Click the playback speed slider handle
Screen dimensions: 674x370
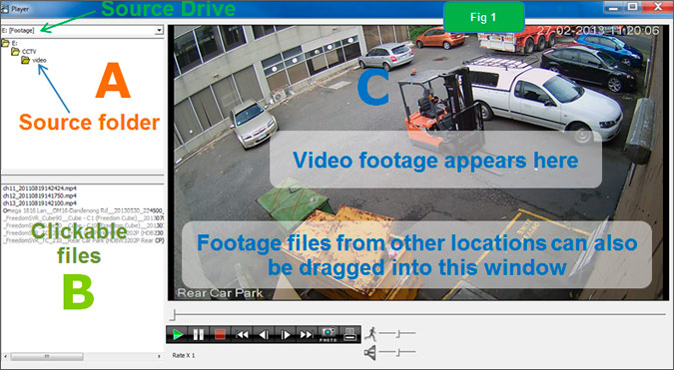pyautogui.click(x=398, y=333)
